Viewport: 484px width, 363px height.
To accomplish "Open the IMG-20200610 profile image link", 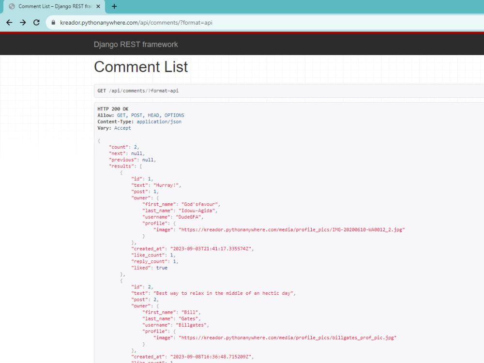I will click(x=290, y=229).
